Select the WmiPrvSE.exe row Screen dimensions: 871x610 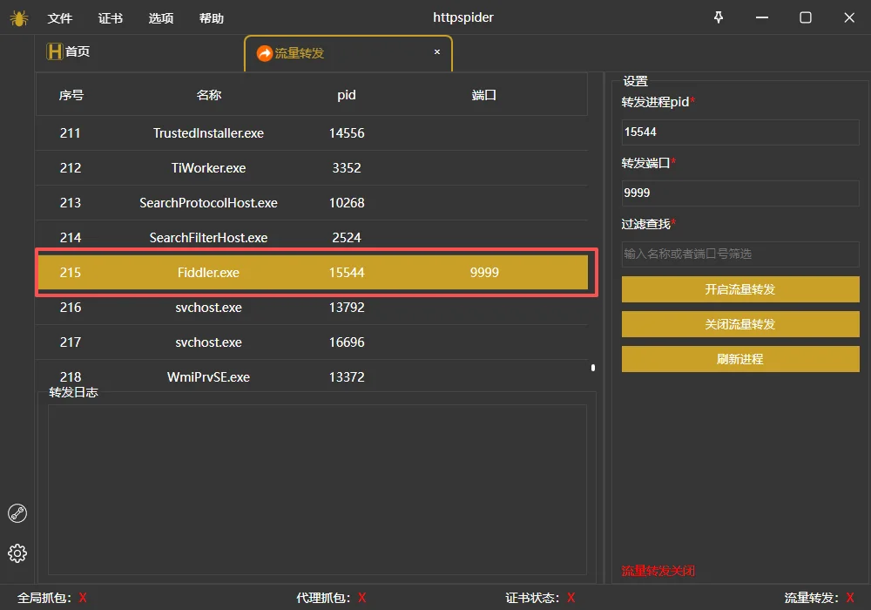(x=312, y=376)
